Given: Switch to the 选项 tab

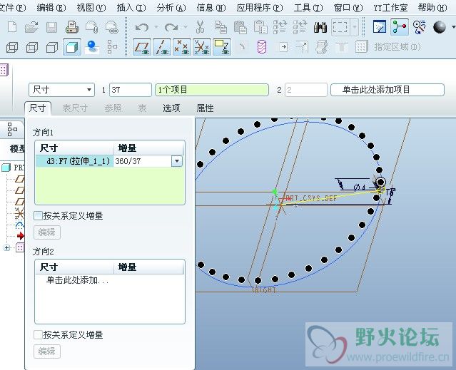Looking at the screenshot, I should tap(171, 108).
